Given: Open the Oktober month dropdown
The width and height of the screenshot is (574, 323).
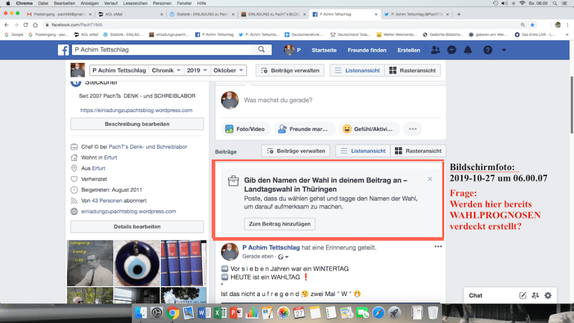Looking at the screenshot, I should (x=229, y=71).
